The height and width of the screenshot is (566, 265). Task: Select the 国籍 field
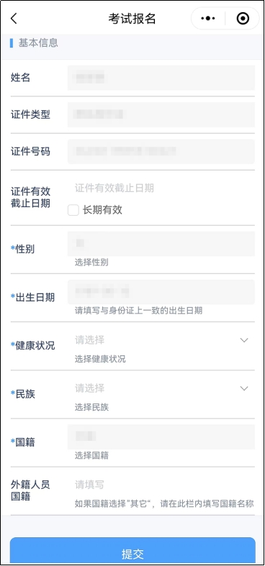click(x=161, y=437)
